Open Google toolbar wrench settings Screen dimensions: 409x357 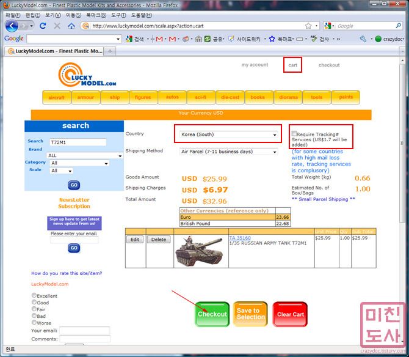363,39
